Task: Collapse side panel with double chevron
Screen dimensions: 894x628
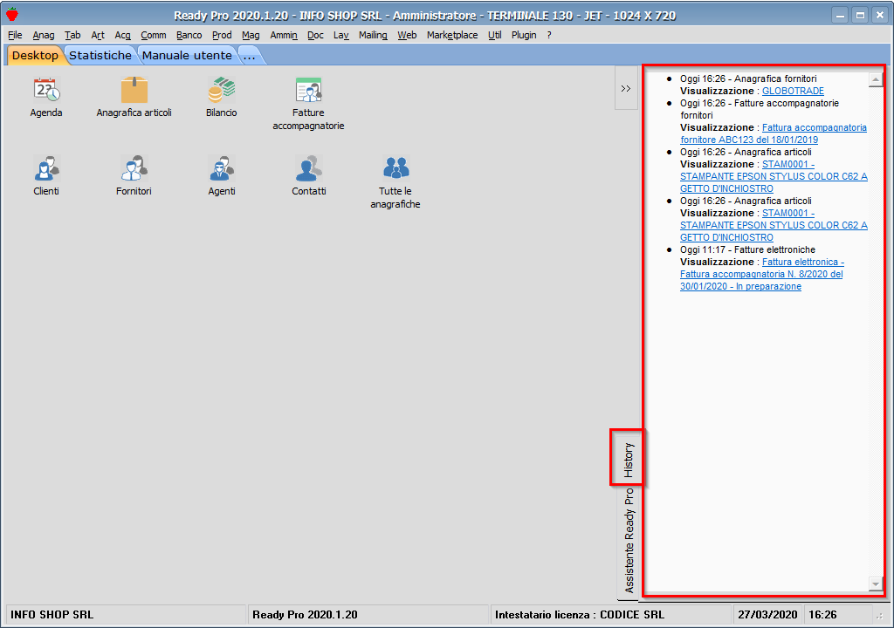Action: (x=625, y=88)
